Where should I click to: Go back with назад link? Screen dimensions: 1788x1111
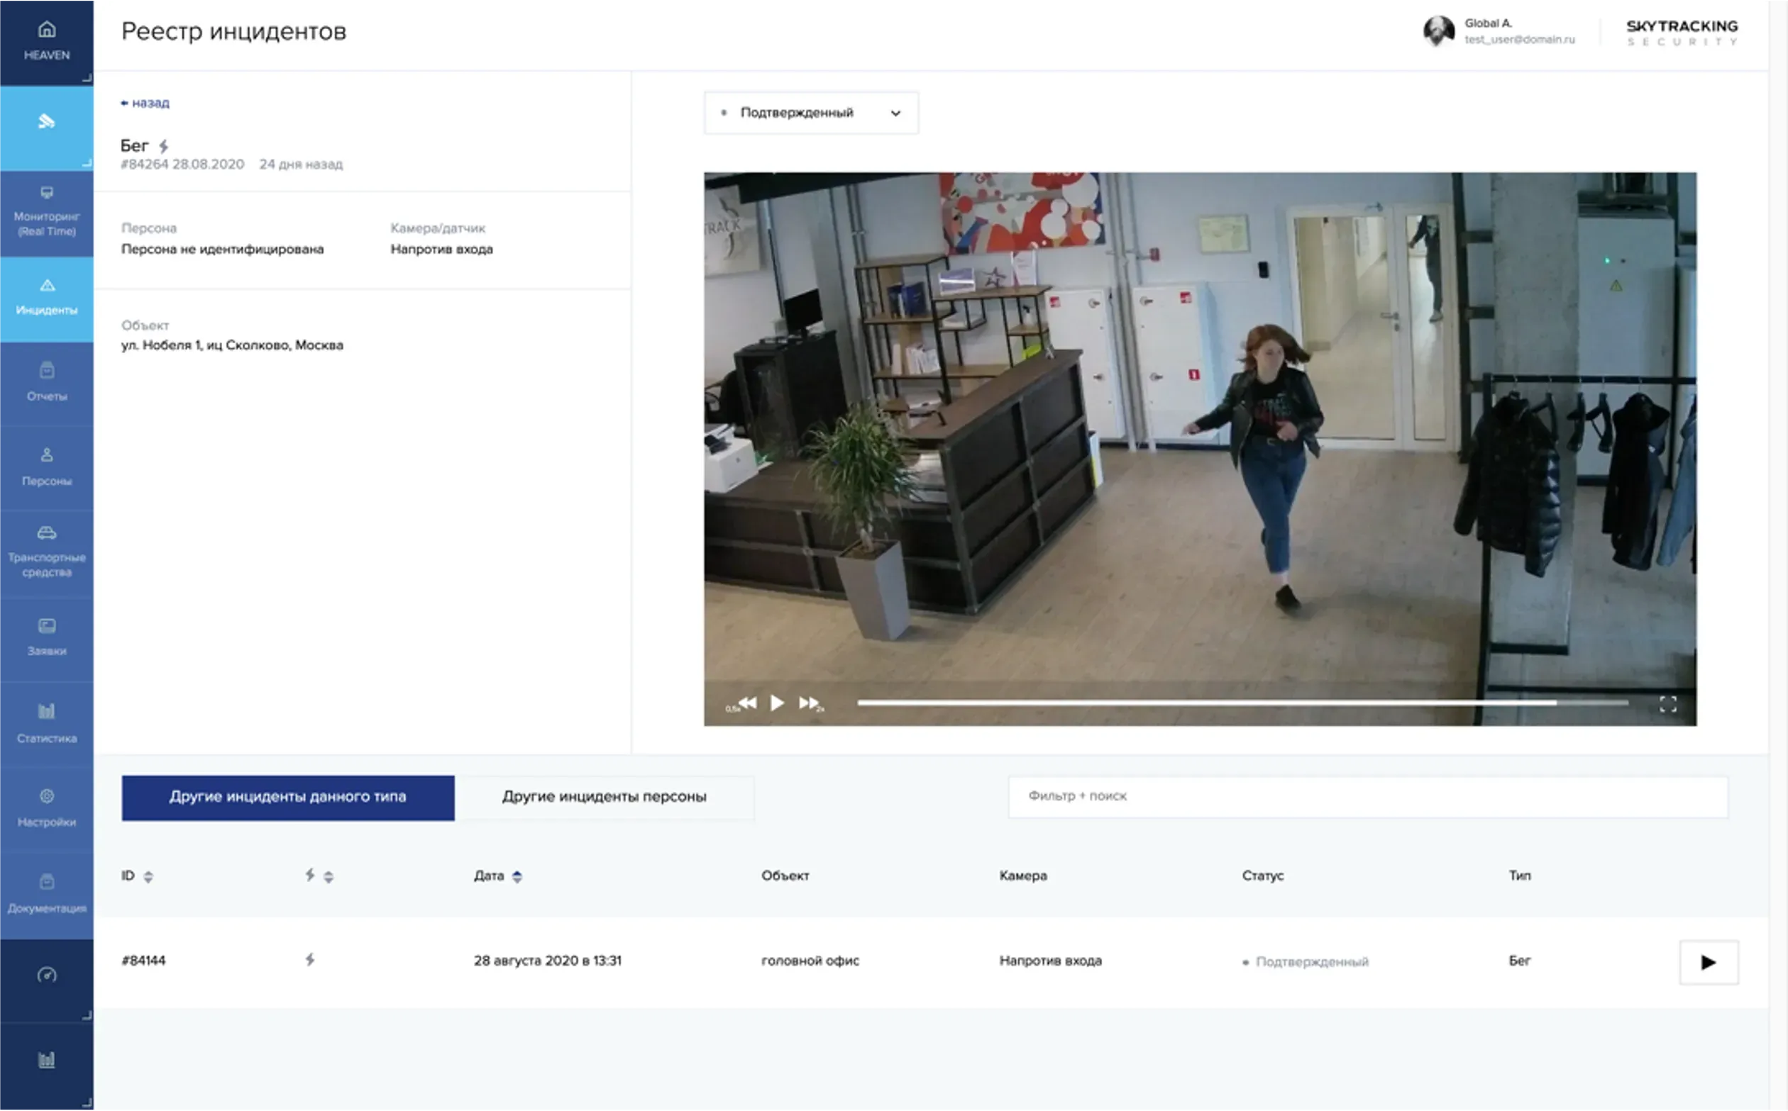pos(145,103)
